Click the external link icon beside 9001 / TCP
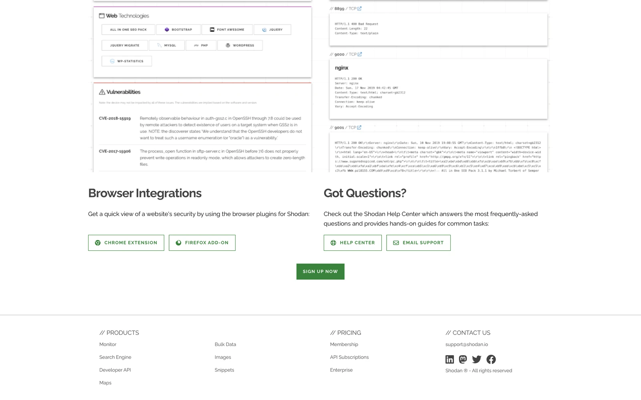641x400 pixels. [x=359, y=127]
